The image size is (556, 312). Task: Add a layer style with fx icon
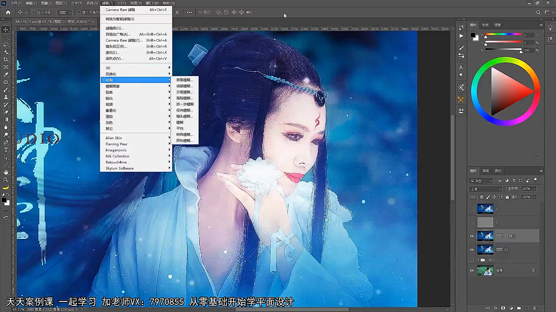(495, 308)
